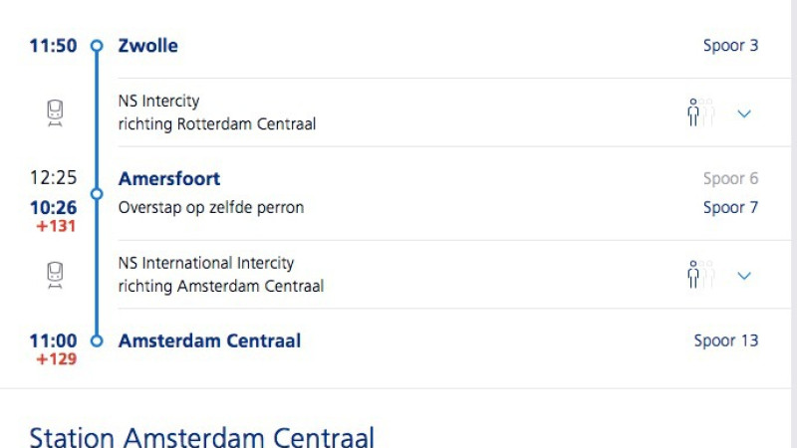Click the Amersfoort stop marker on route line

[x=97, y=193]
